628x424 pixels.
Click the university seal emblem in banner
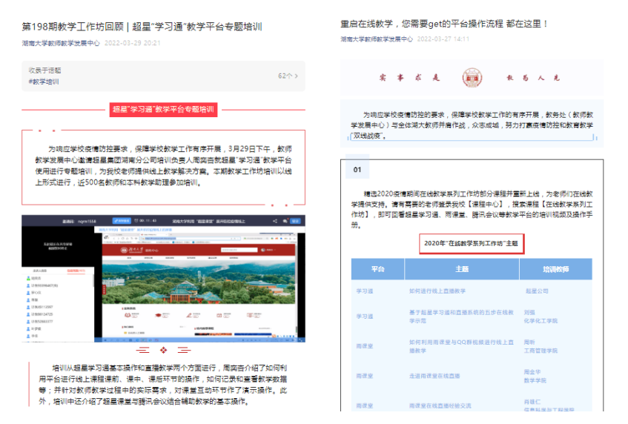(x=471, y=77)
